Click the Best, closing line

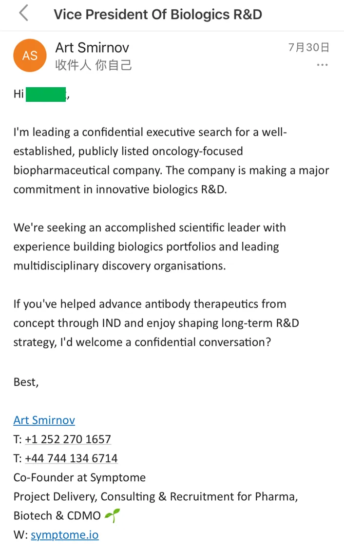click(26, 382)
